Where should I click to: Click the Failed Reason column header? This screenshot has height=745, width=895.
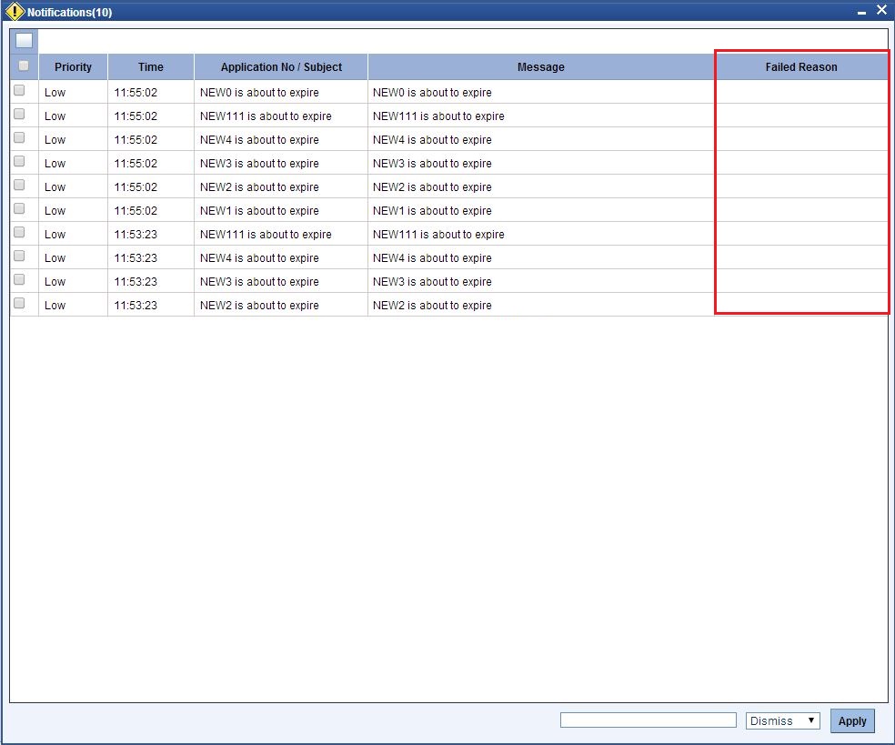pyautogui.click(x=800, y=66)
